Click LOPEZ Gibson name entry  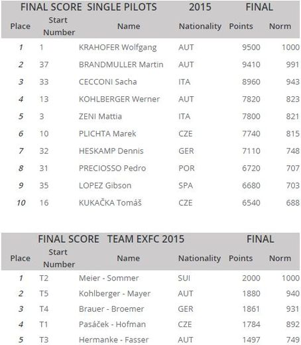pos(105,185)
